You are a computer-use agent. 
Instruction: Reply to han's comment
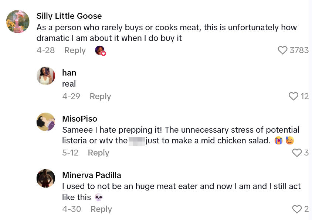pos(100,96)
